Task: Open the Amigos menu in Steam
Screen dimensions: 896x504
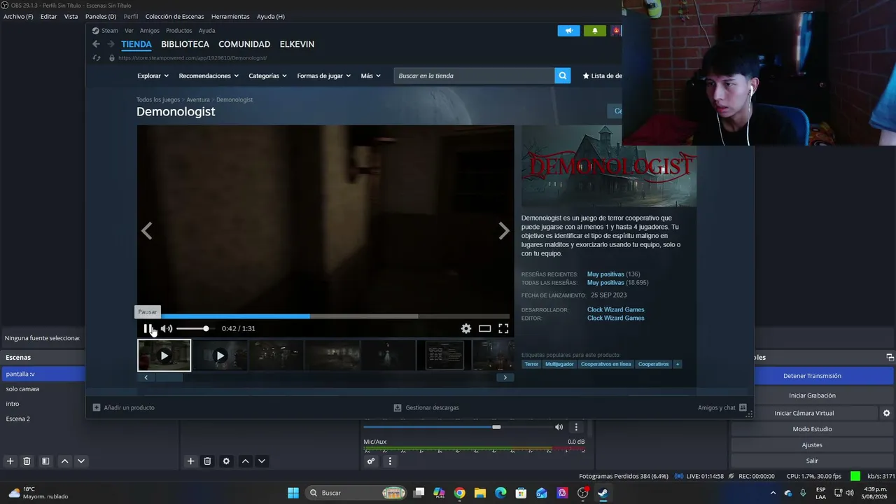Action: (x=150, y=31)
